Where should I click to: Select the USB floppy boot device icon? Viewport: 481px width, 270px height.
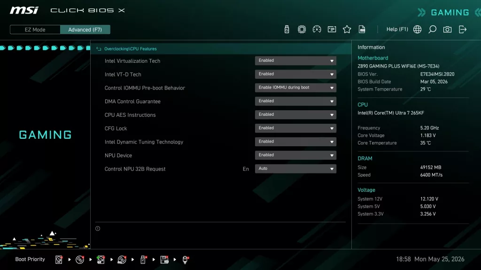click(164, 260)
